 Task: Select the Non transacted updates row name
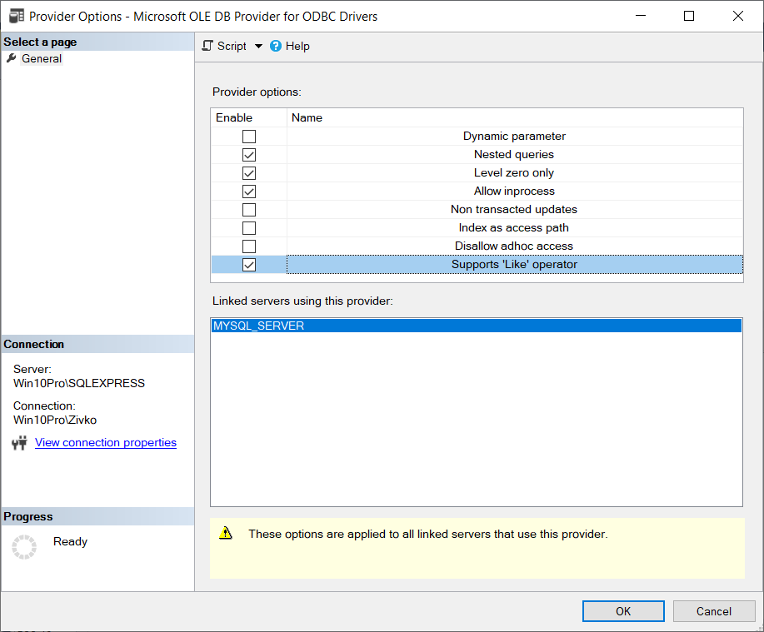(515, 210)
